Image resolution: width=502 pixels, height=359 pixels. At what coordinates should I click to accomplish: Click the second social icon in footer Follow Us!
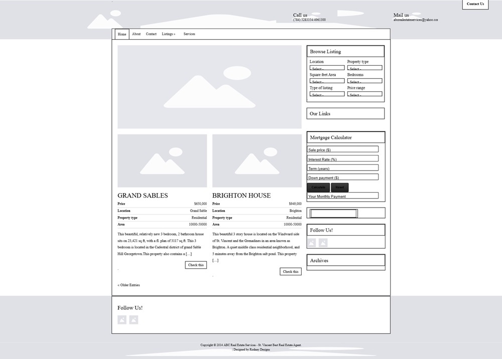(134, 320)
